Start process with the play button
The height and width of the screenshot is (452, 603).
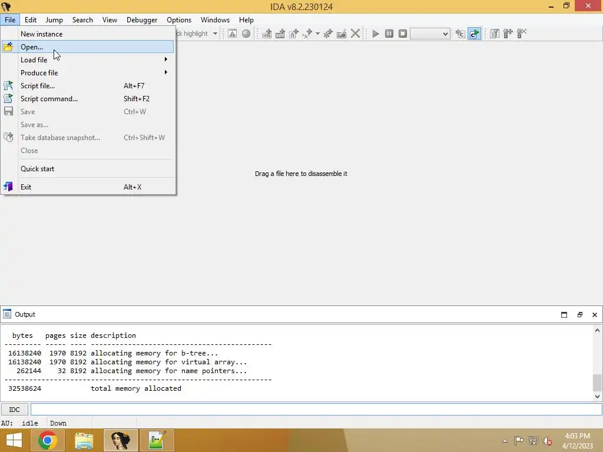(x=376, y=34)
